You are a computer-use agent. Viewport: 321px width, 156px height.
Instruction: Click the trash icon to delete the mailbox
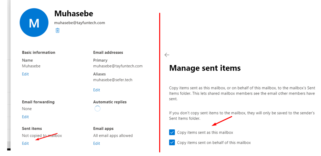(58, 31)
